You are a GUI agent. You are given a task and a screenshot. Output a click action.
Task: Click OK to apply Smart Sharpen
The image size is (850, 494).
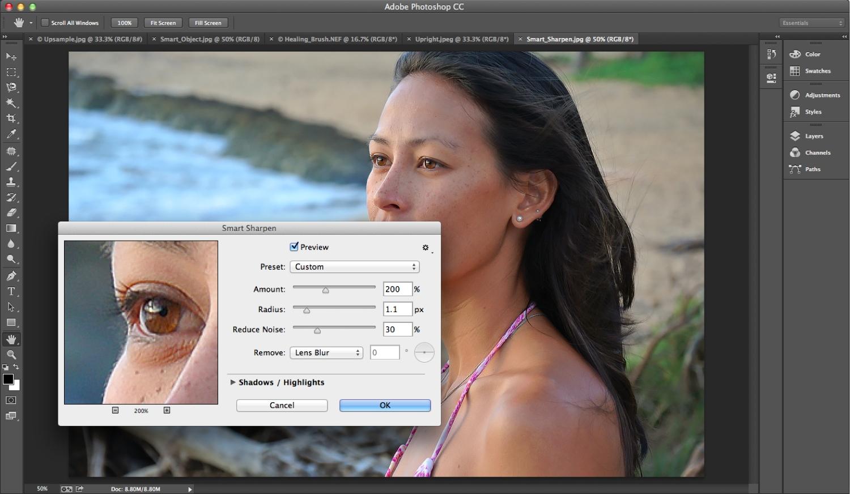tap(385, 405)
